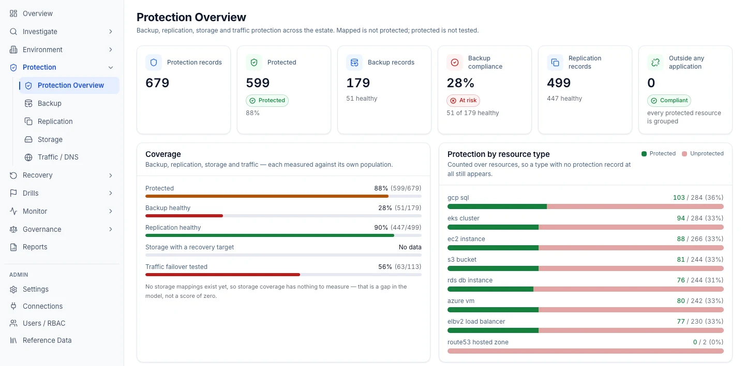
Task: Click the '76 / 244 (31%)' rds value
Action: pyautogui.click(x=700, y=280)
